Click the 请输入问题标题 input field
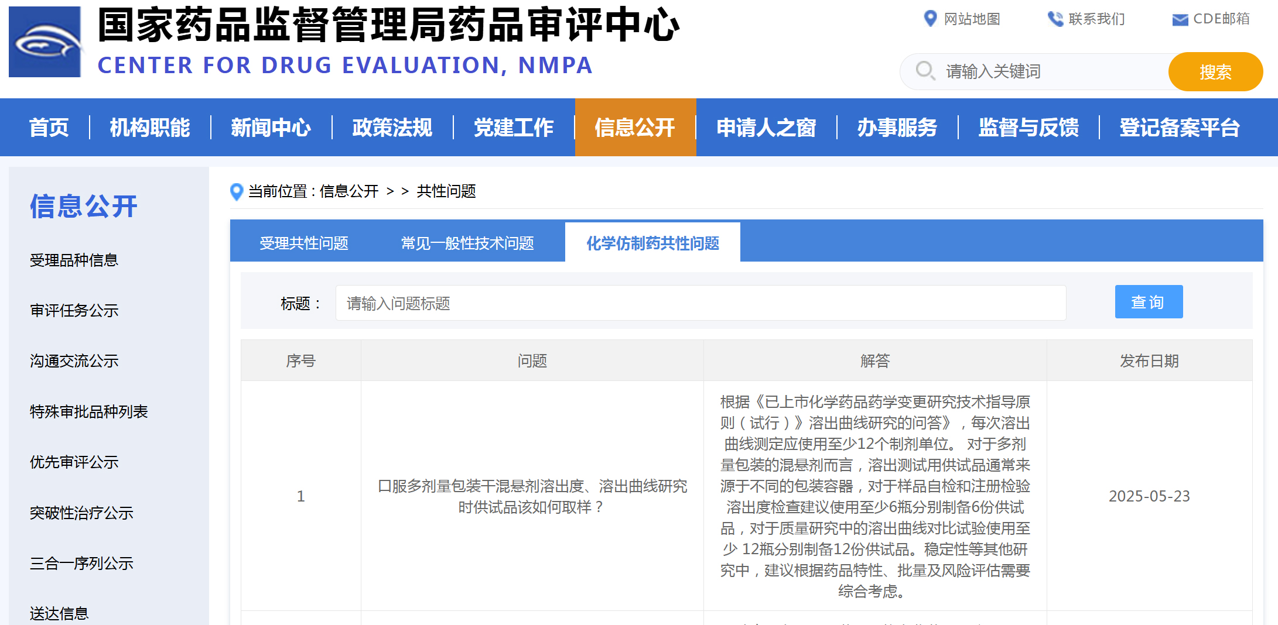The image size is (1278, 625). [x=700, y=303]
